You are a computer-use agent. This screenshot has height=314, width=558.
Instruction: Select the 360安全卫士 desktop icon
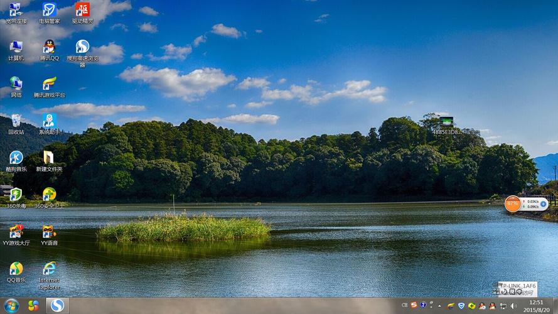point(49,195)
